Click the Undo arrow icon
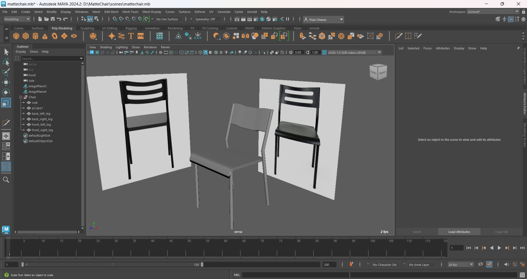 click(x=59, y=19)
